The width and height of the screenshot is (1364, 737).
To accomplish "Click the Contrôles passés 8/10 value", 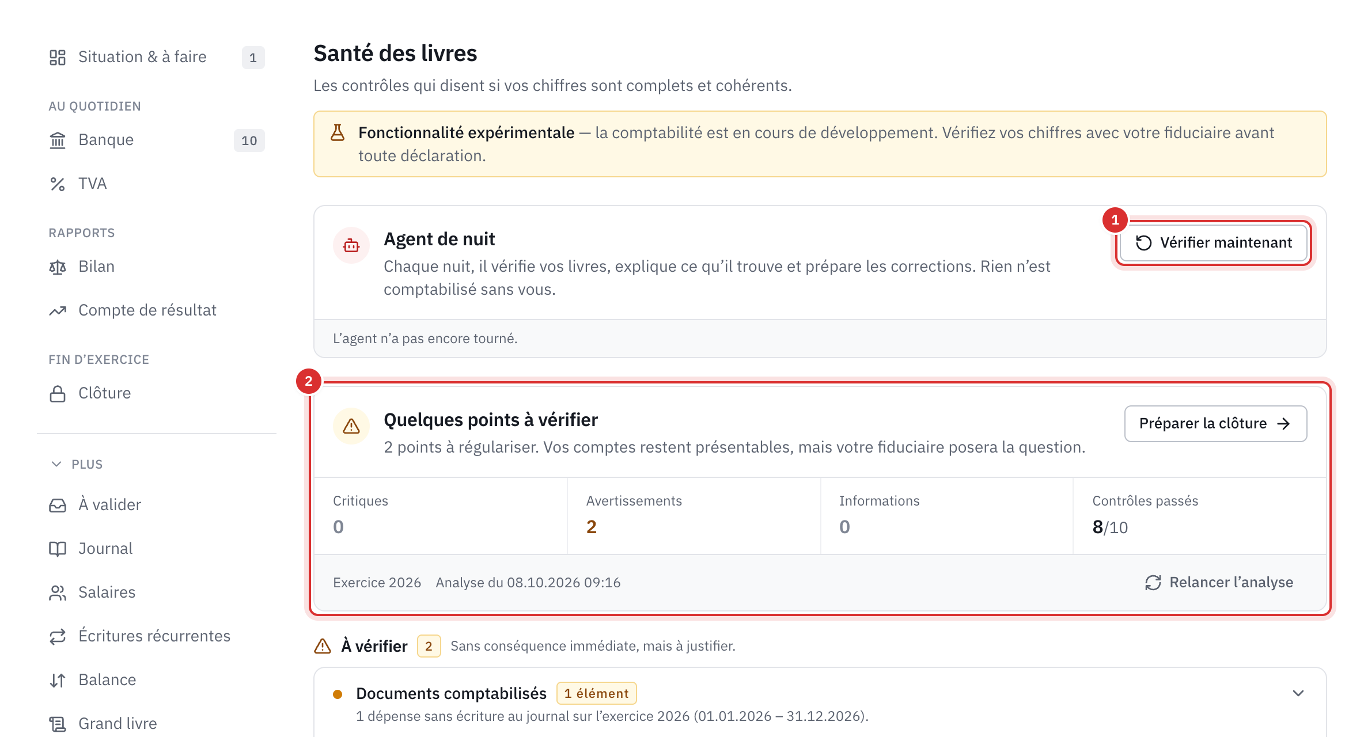I will (x=1110, y=527).
